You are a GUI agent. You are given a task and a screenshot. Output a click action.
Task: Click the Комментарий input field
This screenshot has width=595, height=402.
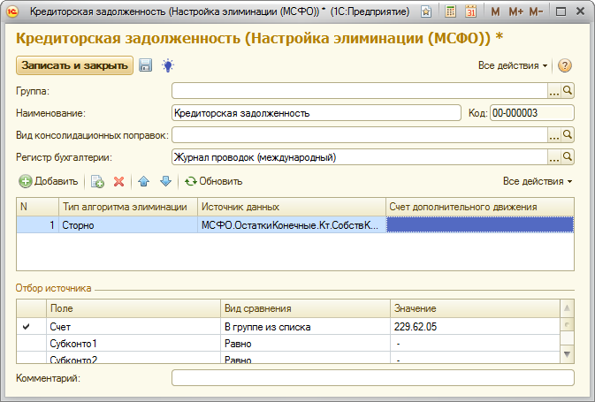click(372, 378)
